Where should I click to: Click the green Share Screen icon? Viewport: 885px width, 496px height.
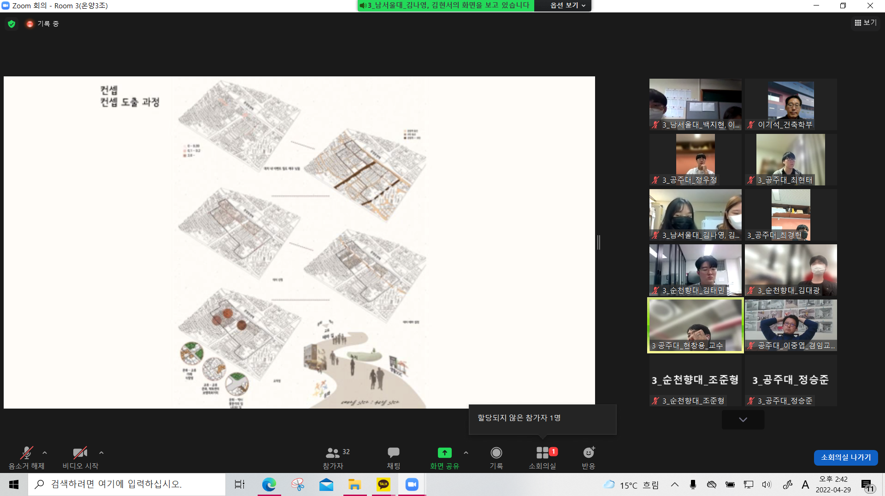[444, 453]
